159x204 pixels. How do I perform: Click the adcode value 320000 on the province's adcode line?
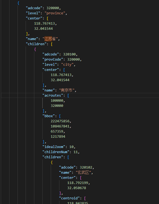[x=53, y=8]
